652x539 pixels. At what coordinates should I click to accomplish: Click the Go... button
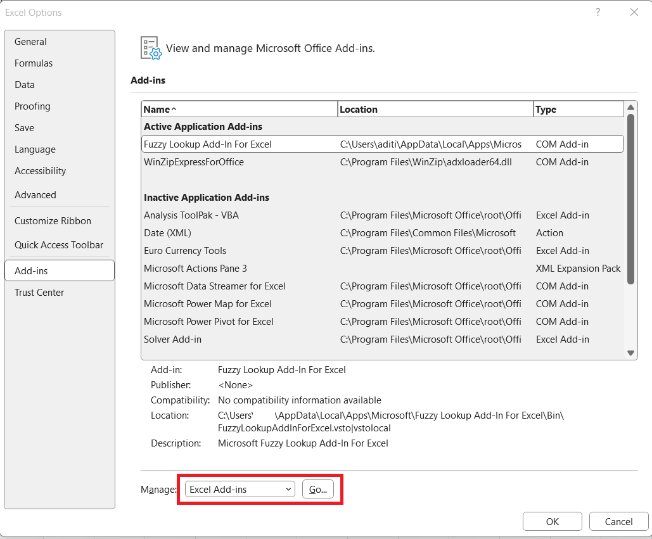pyautogui.click(x=317, y=490)
